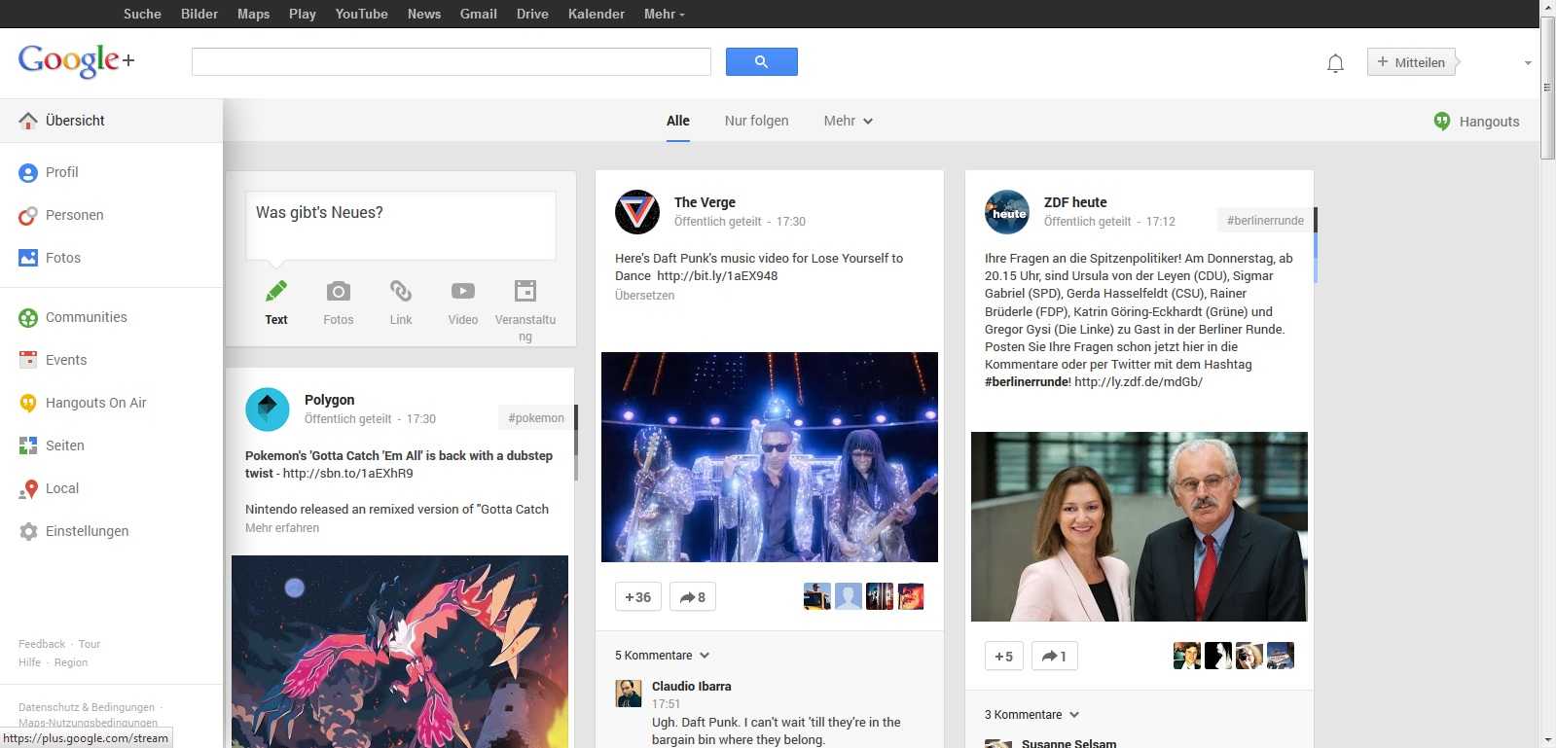1556x748 pixels.
Task: Click the Hangouts quote icon
Action: (x=1442, y=122)
